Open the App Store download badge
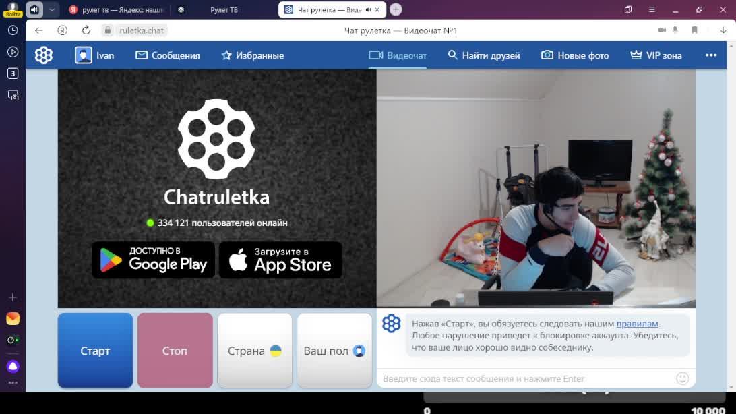The height and width of the screenshot is (414, 736). (x=280, y=260)
